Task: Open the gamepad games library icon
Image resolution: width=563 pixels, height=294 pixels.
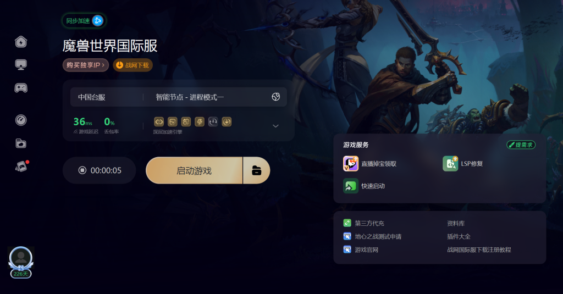Action: [x=21, y=87]
